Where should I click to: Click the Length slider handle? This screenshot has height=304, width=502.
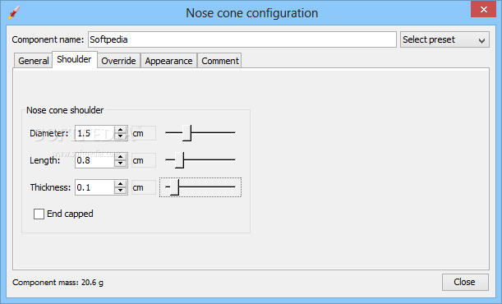coord(179,160)
